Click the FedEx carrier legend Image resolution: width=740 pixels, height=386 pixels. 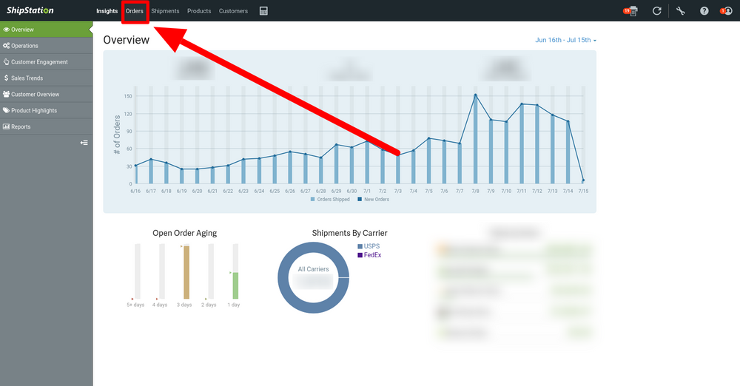coord(369,255)
